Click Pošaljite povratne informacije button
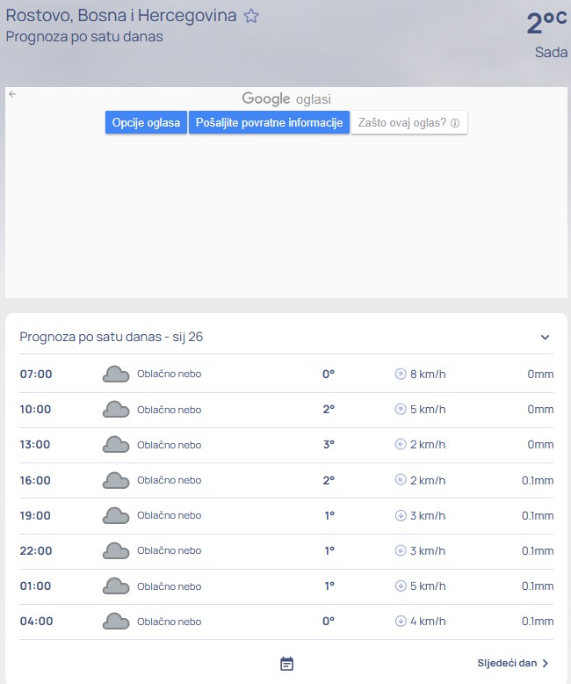The image size is (571, 684). coord(269,122)
